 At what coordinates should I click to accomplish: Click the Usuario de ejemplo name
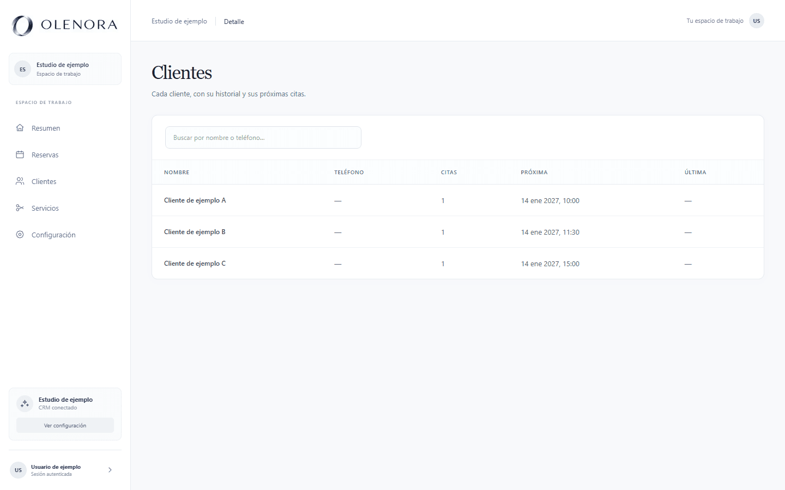pyautogui.click(x=56, y=467)
